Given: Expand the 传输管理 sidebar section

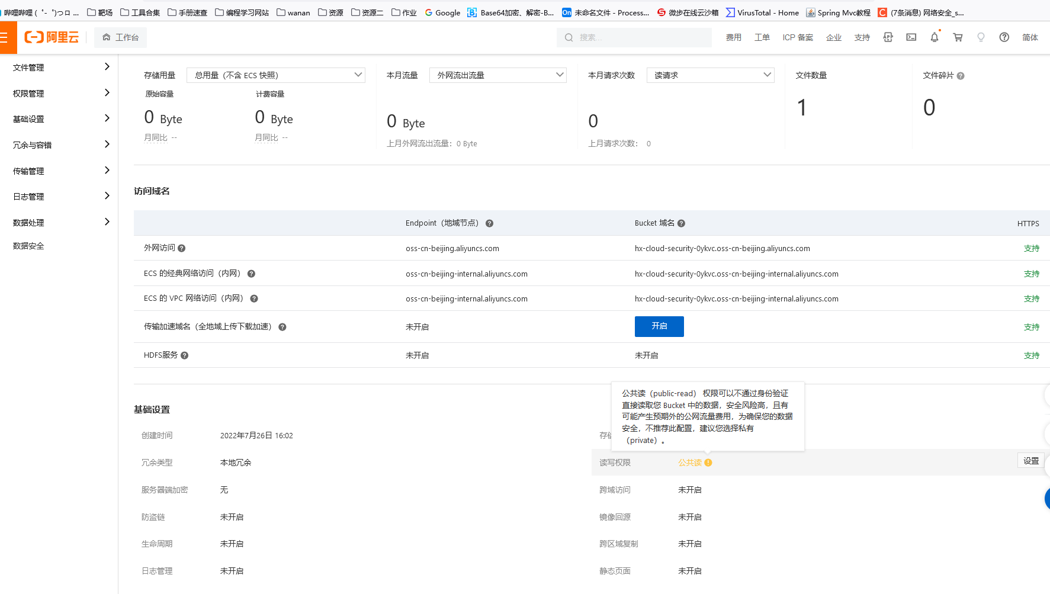Looking at the screenshot, I should pyautogui.click(x=59, y=171).
